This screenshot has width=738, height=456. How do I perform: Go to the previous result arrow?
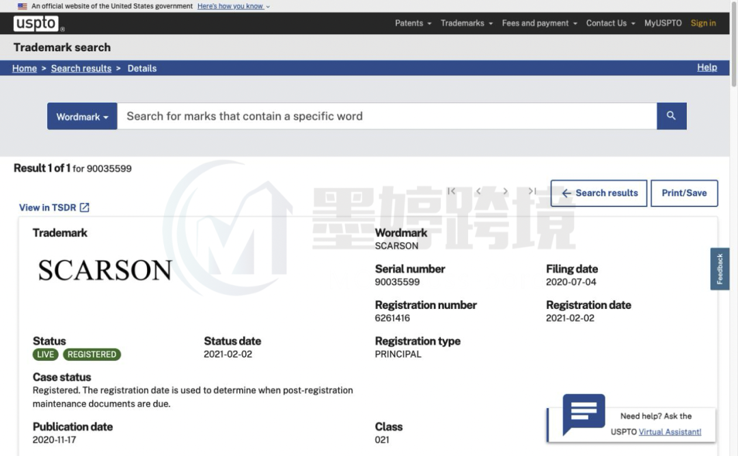pyautogui.click(x=478, y=191)
